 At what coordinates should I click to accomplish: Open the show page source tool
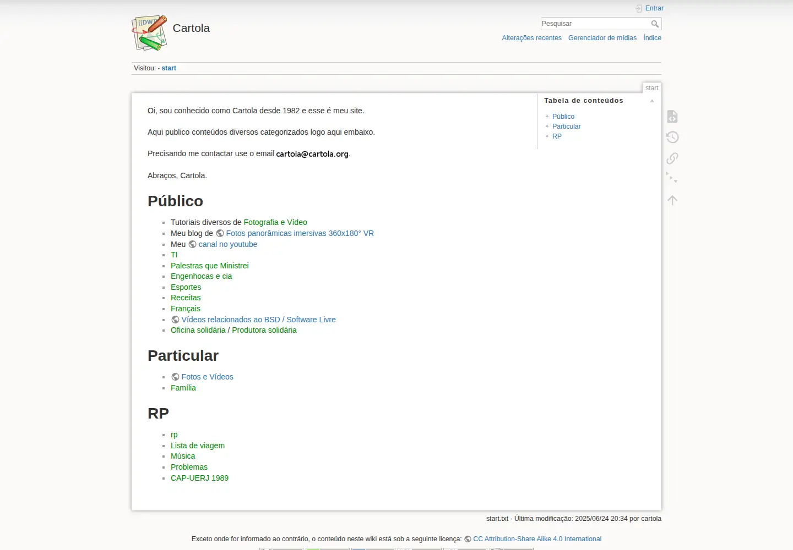point(672,117)
